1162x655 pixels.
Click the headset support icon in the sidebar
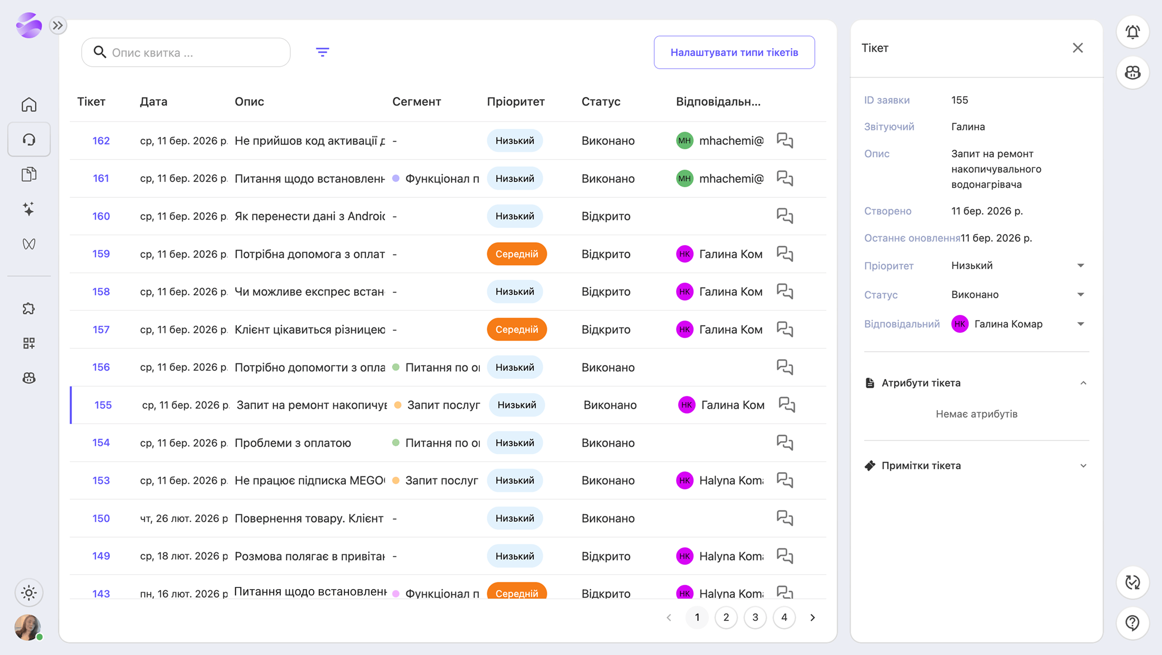coord(29,140)
